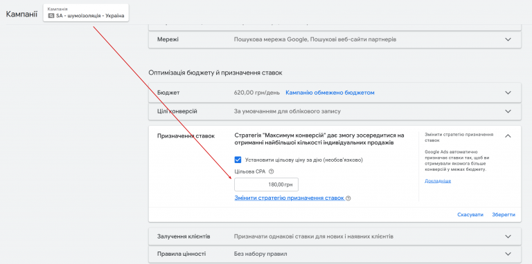Expand the Мережі section chevron
Viewport: 532px width, 264px height.
coord(508,39)
